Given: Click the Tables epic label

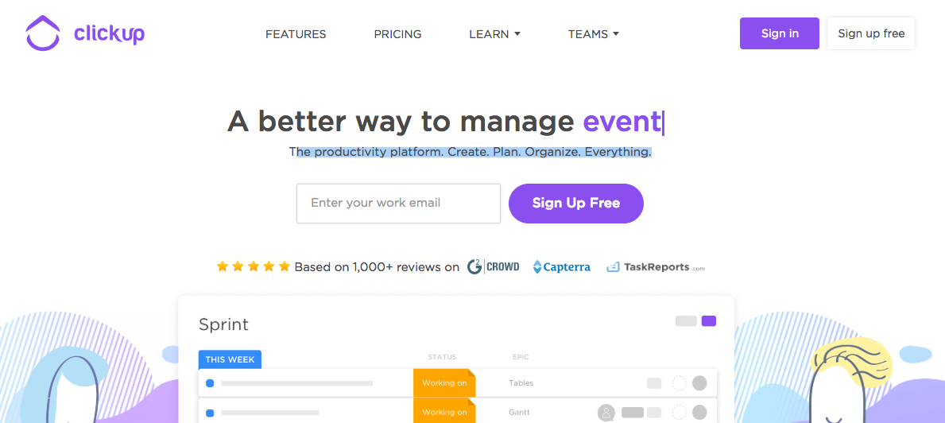Looking at the screenshot, I should [x=521, y=383].
